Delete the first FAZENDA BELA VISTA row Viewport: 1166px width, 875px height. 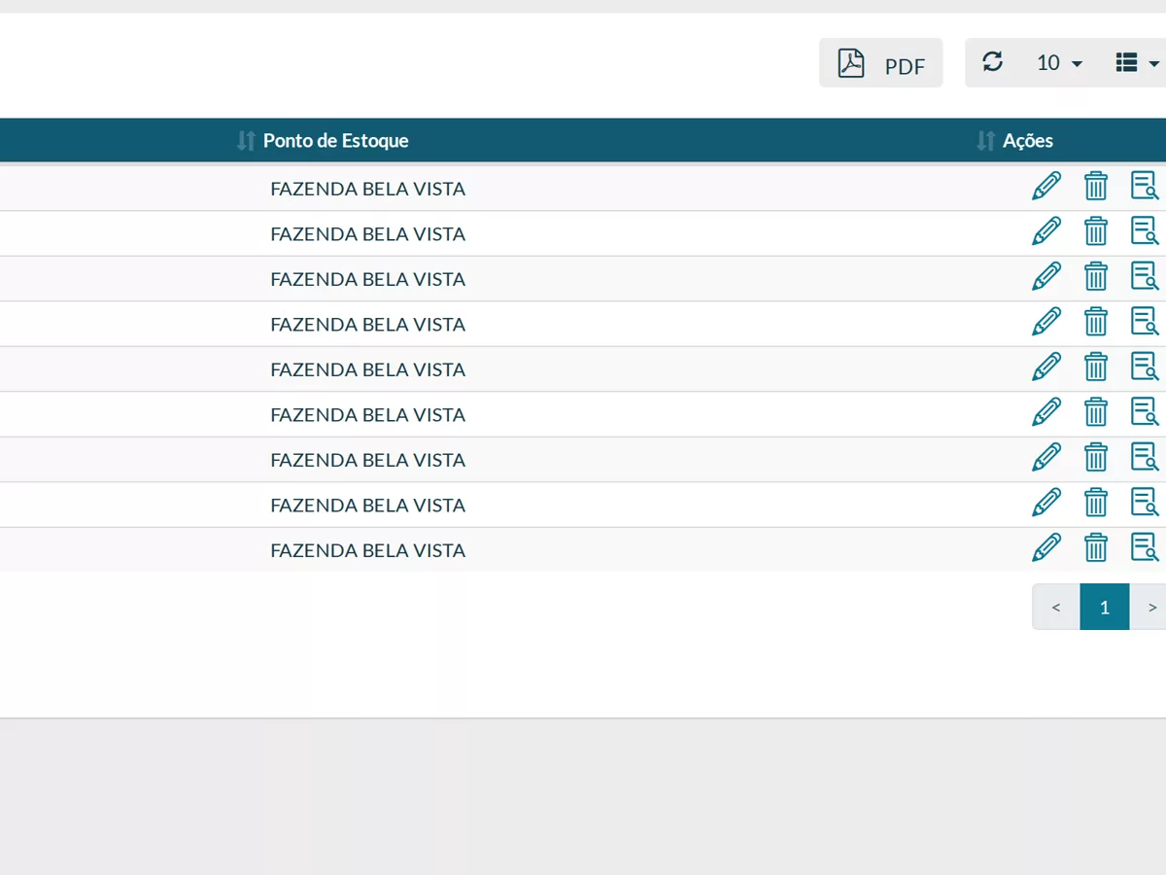[1096, 186]
